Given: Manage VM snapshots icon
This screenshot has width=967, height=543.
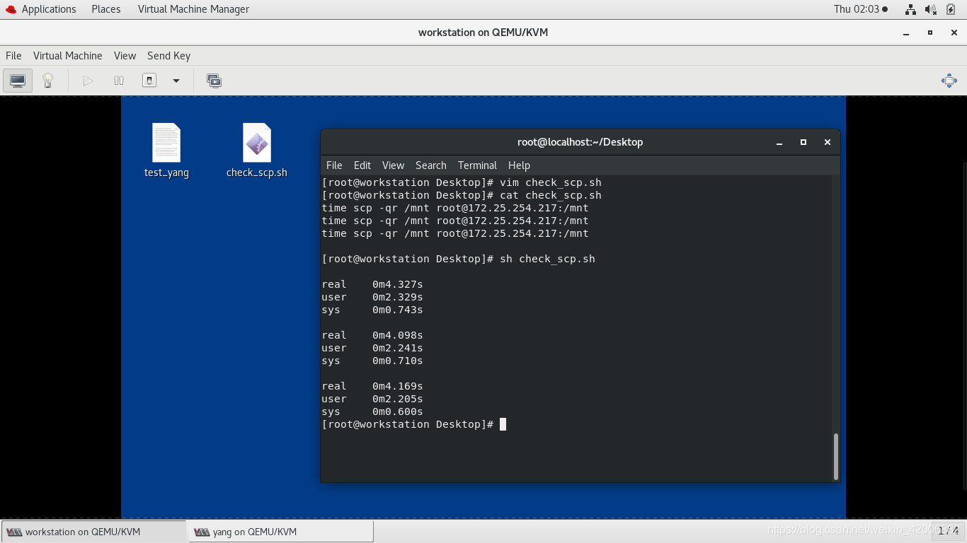Looking at the screenshot, I should point(214,81).
